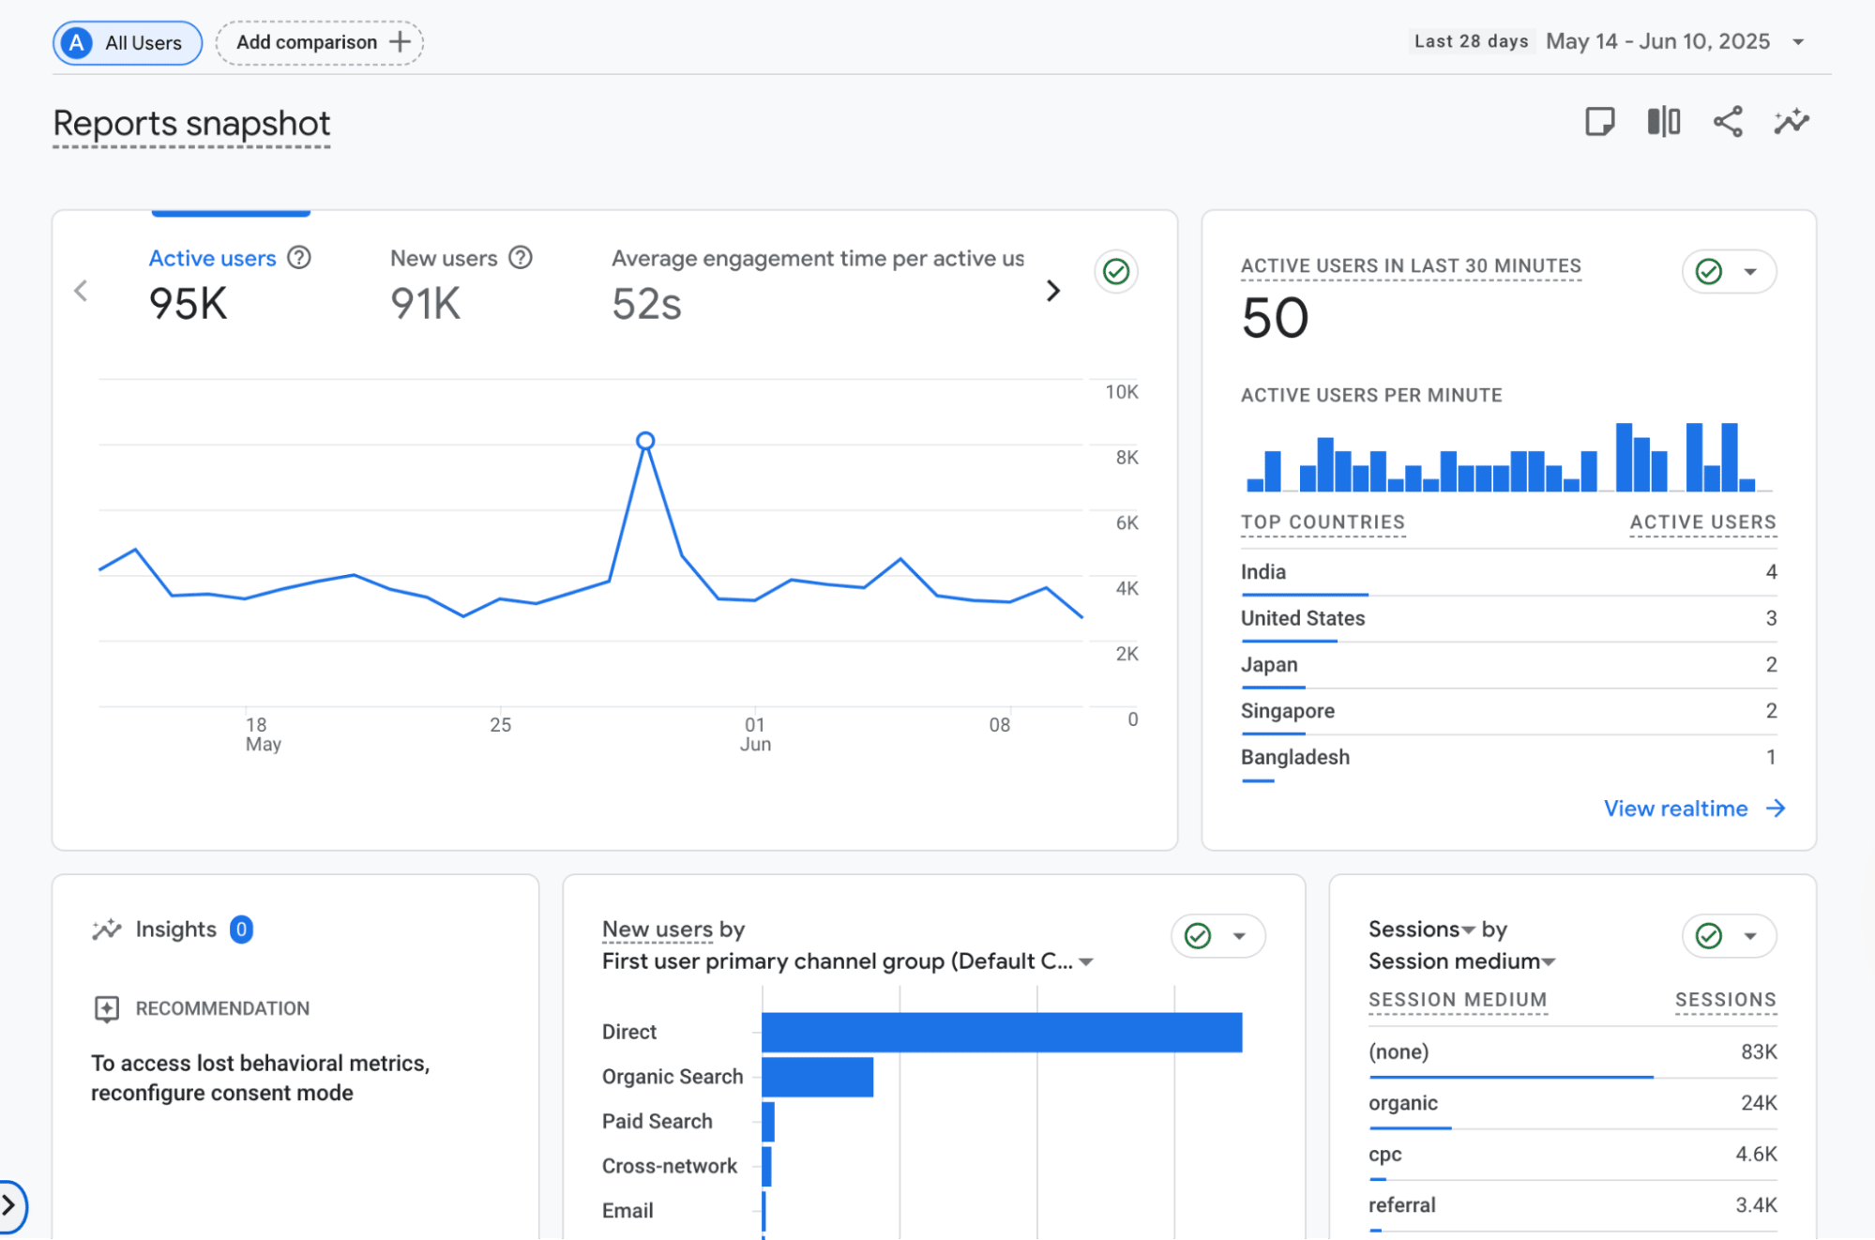Click the next metrics arrow on users card

tap(1052, 291)
